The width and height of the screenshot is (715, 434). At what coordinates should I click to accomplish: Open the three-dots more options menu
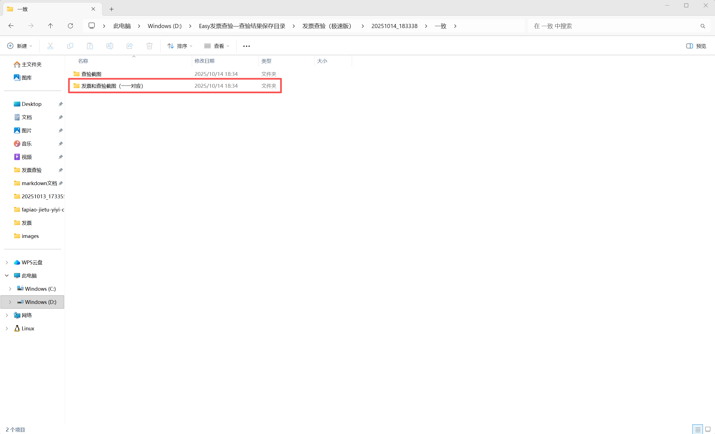246,46
